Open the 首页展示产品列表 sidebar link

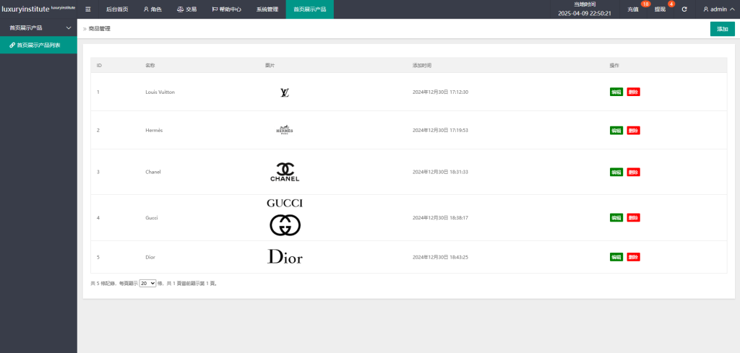(39, 45)
